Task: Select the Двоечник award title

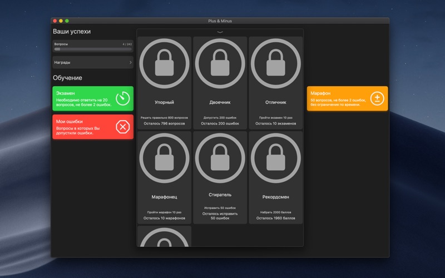Action: pos(220,102)
